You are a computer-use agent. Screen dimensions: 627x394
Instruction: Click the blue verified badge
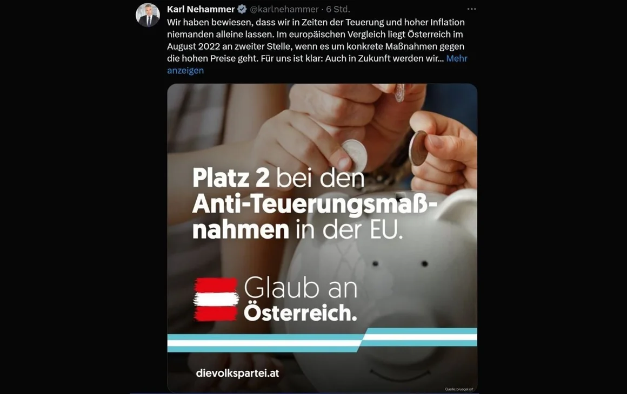tap(242, 9)
